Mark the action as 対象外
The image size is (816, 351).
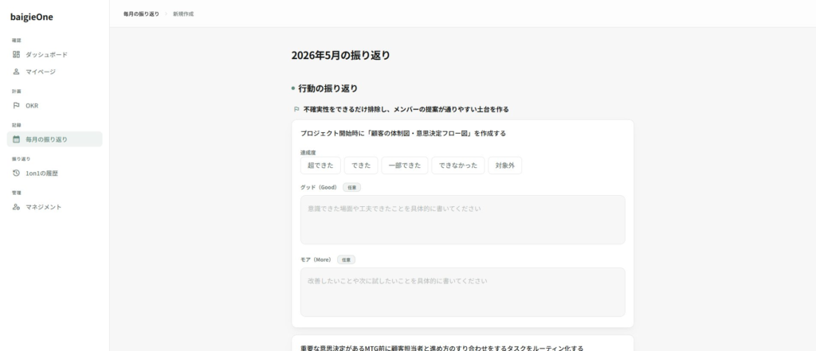point(504,166)
